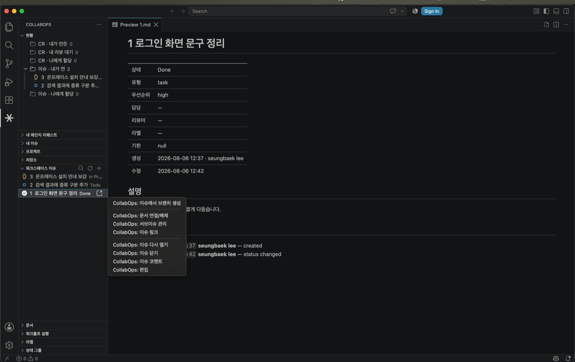Choose CollabOps 편집 from context menu

tap(147, 270)
